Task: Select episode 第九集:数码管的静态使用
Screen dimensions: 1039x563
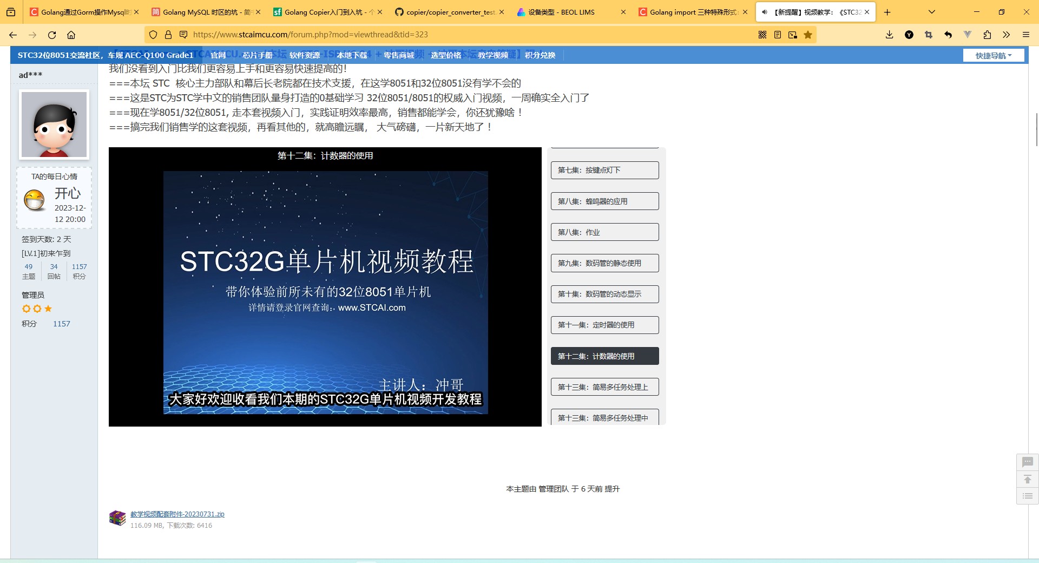Action: click(605, 263)
